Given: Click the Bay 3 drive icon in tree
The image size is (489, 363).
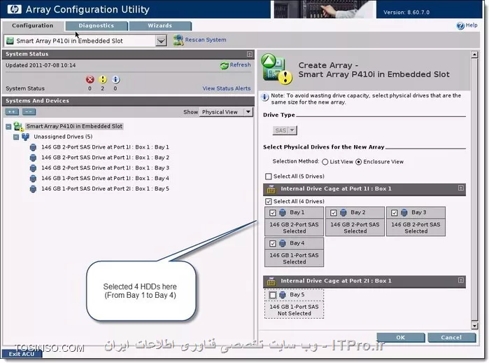Looking at the screenshot, I should (x=33, y=168).
